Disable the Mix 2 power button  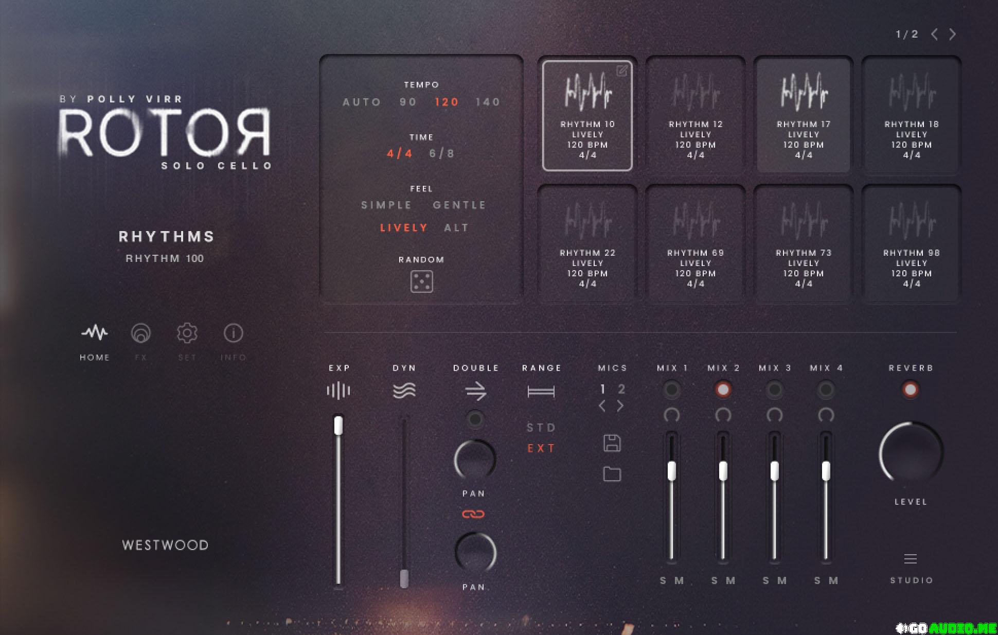(723, 390)
